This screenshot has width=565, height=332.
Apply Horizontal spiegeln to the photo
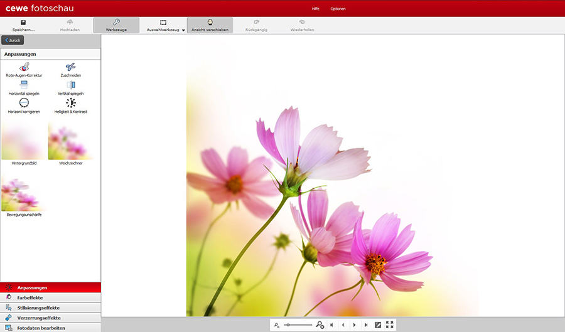point(24,85)
